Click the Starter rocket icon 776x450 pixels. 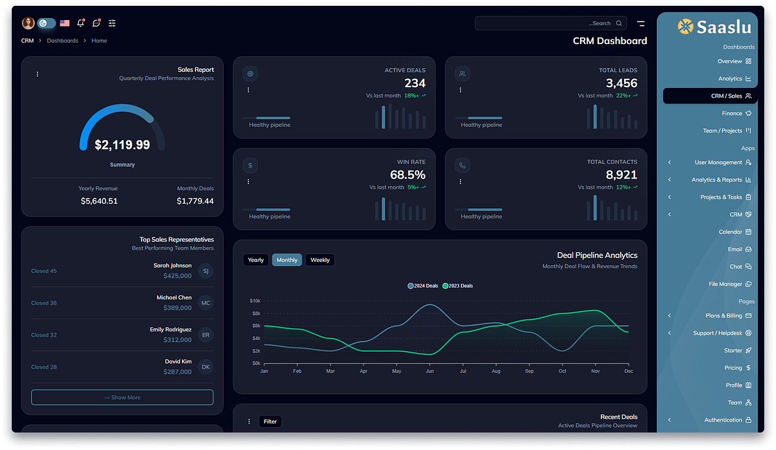pos(748,350)
